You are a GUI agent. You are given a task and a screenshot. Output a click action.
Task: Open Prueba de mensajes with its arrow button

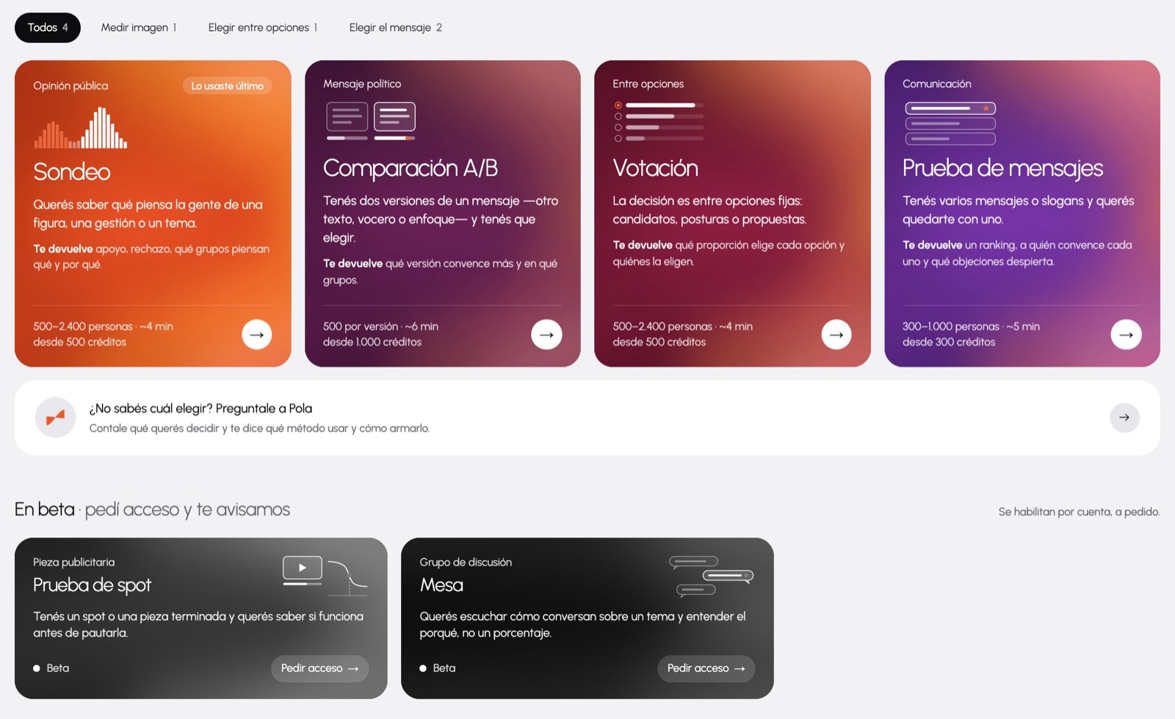coord(1126,334)
